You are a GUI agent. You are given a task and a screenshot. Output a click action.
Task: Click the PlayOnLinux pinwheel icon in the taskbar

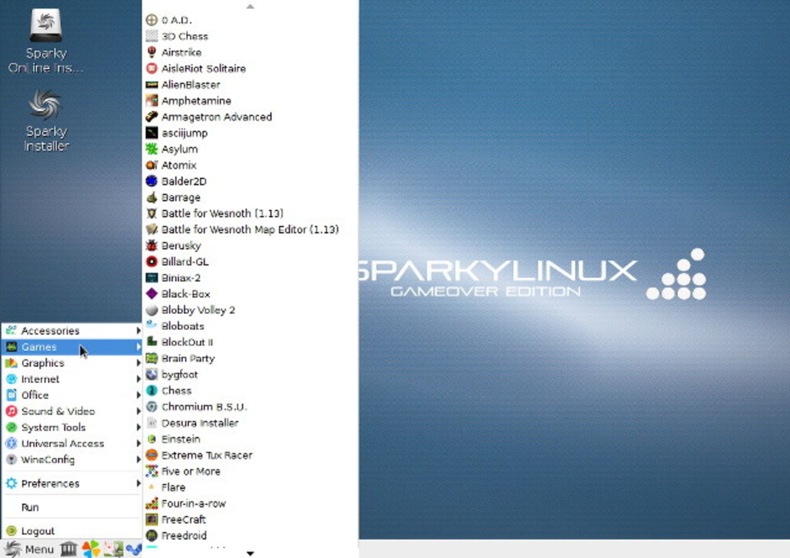pos(91,549)
